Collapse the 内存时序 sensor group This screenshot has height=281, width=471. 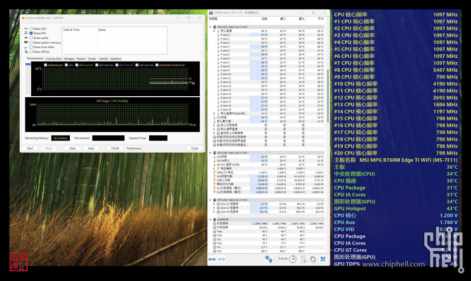pos(210,220)
